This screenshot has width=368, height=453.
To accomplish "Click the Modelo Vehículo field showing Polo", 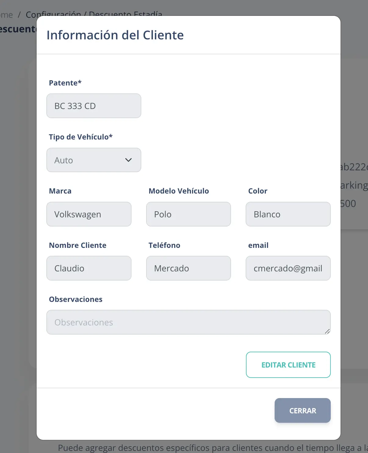I will coord(188,214).
